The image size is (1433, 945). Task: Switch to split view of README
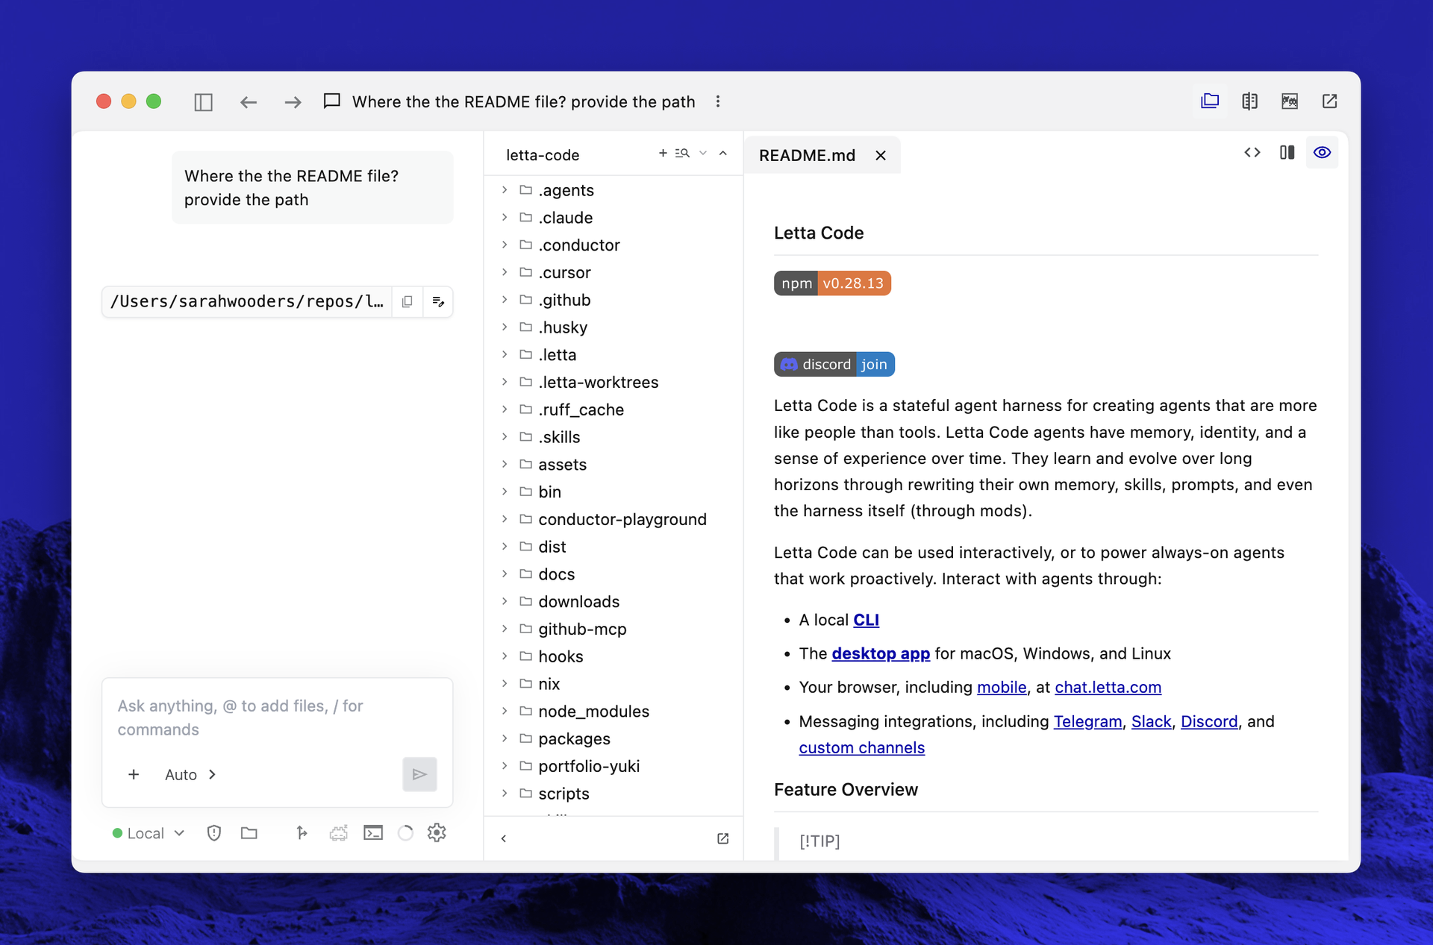(1287, 152)
